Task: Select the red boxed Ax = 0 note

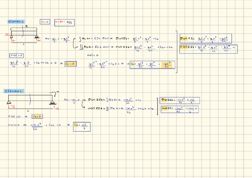Action: (x=45, y=22)
